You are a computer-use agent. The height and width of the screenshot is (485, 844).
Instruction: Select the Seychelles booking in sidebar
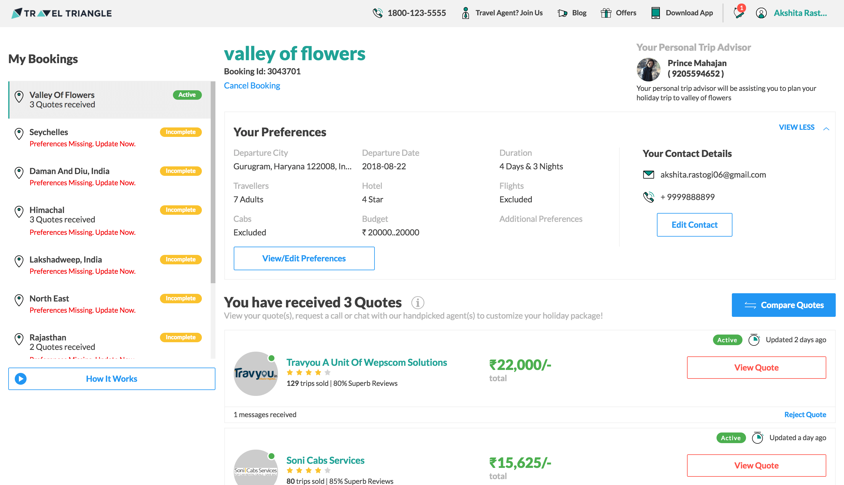point(49,132)
